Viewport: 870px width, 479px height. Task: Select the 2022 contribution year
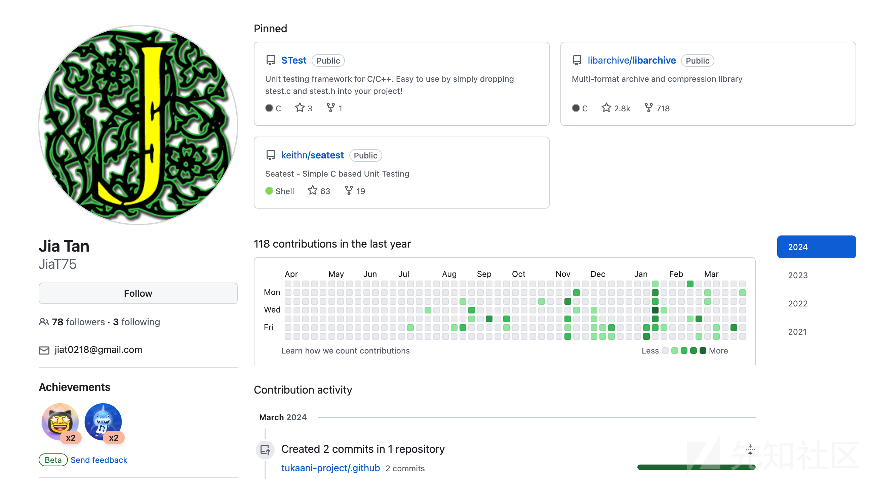(798, 303)
